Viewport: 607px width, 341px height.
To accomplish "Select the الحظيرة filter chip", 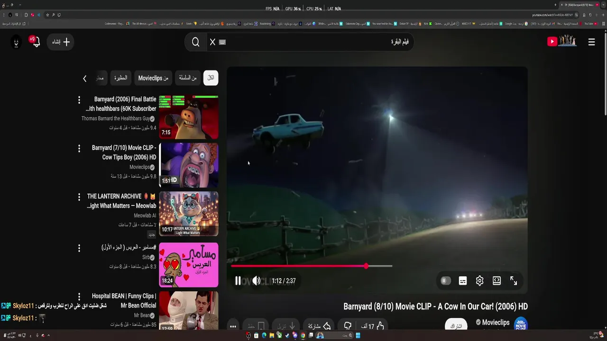I will pyautogui.click(x=120, y=78).
